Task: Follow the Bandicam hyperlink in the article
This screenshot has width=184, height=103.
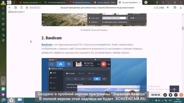Action: click(x=47, y=45)
